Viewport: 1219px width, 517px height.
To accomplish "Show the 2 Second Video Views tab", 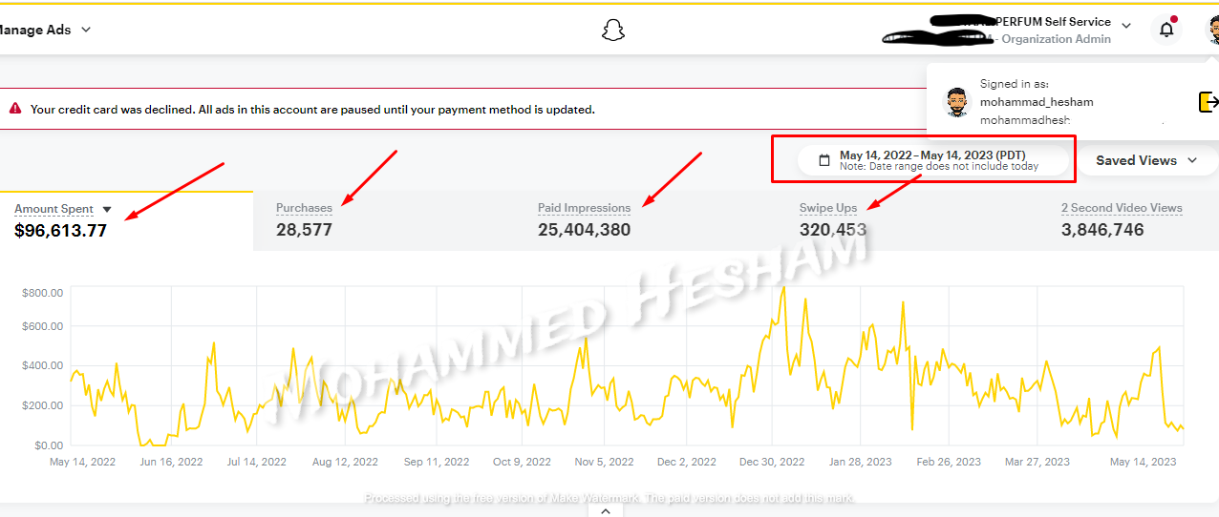I will coord(1121,219).
